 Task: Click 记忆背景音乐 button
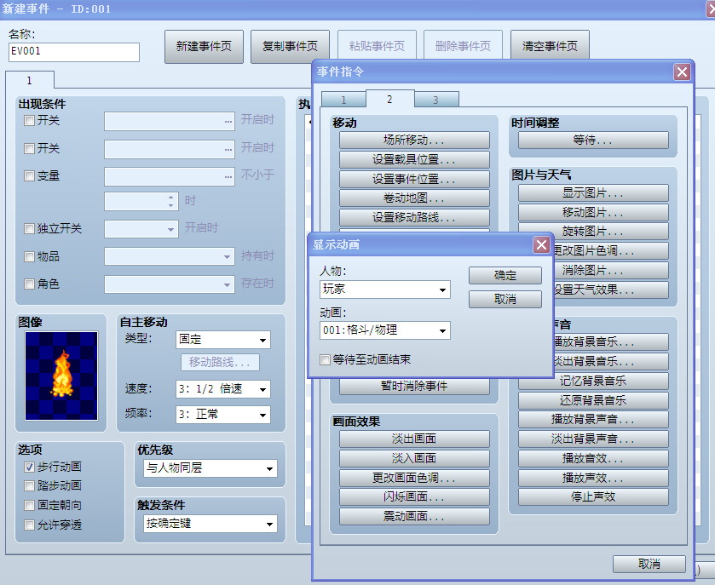(593, 381)
